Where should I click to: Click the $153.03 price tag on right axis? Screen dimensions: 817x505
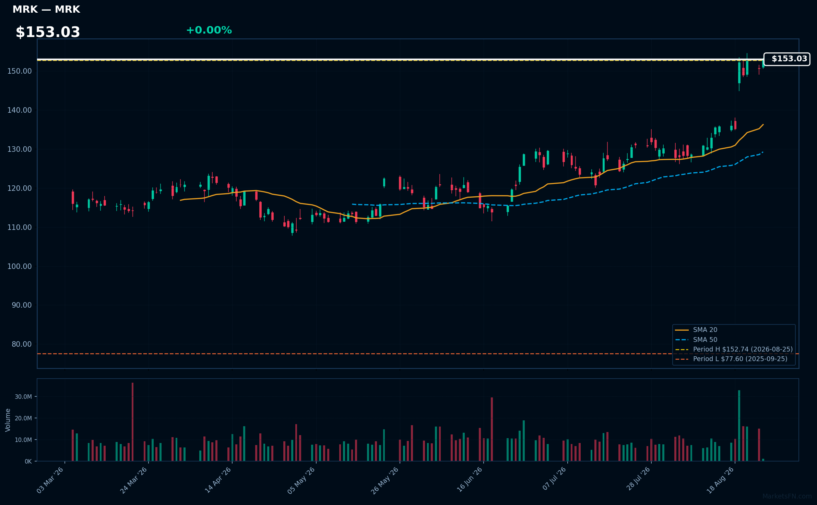[x=787, y=59]
